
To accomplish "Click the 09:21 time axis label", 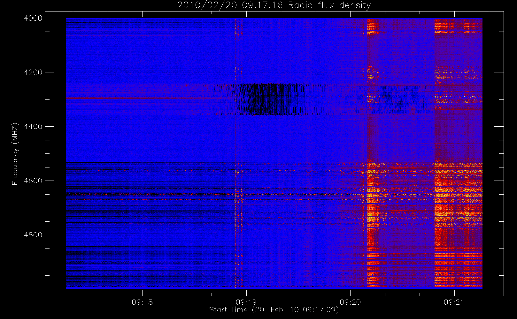I will pos(454,302).
